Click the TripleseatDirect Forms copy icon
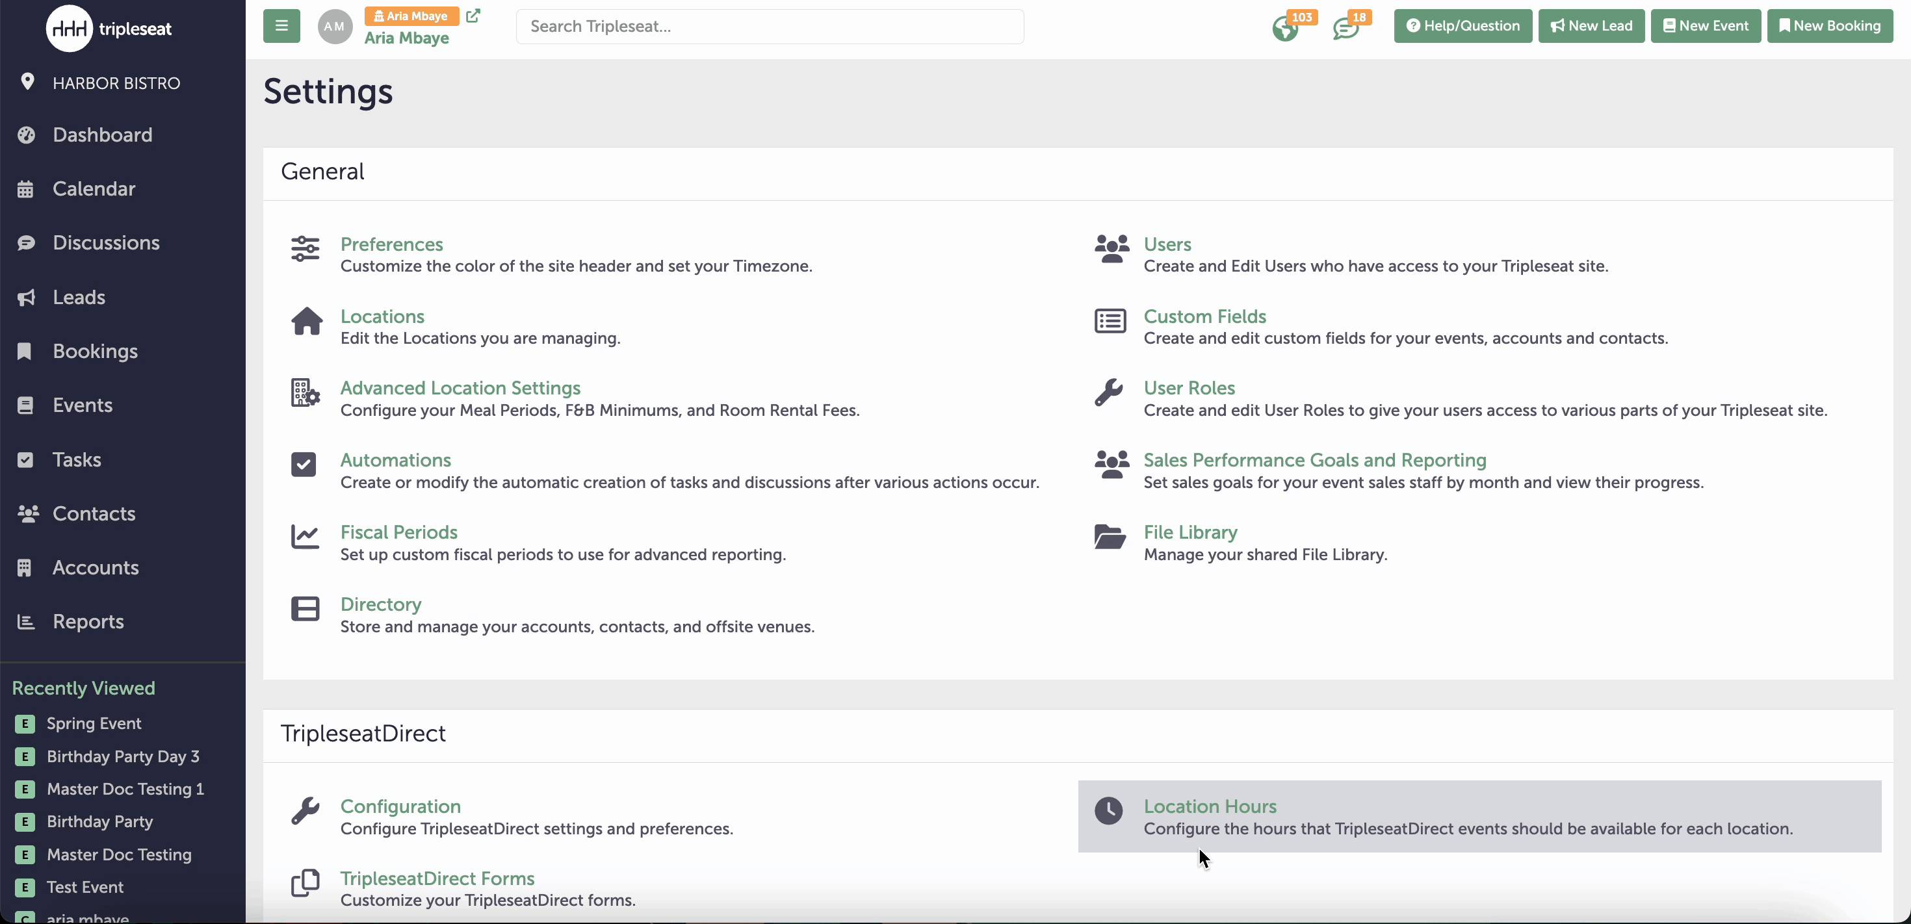This screenshot has height=924, width=1911. (x=305, y=883)
